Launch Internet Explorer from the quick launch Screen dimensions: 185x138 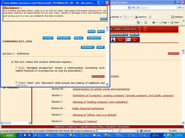click(x=21, y=135)
